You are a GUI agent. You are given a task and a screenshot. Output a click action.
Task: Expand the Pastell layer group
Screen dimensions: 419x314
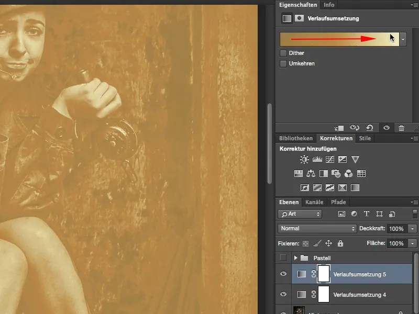point(297,257)
